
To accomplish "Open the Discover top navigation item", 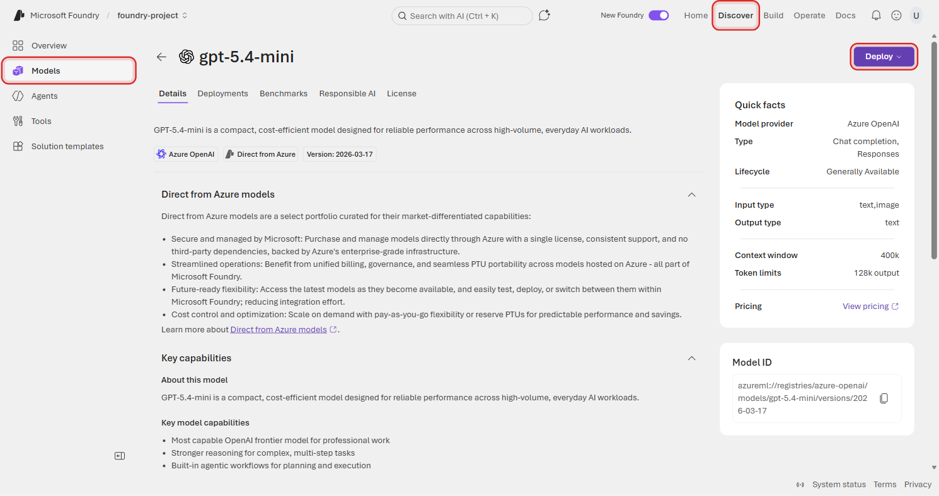I will pos(735,16).
